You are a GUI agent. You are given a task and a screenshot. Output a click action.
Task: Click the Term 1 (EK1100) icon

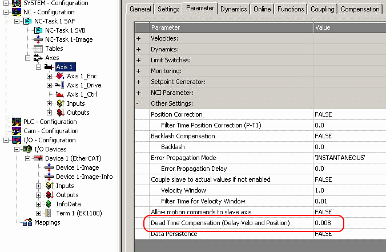coord(49,213)
